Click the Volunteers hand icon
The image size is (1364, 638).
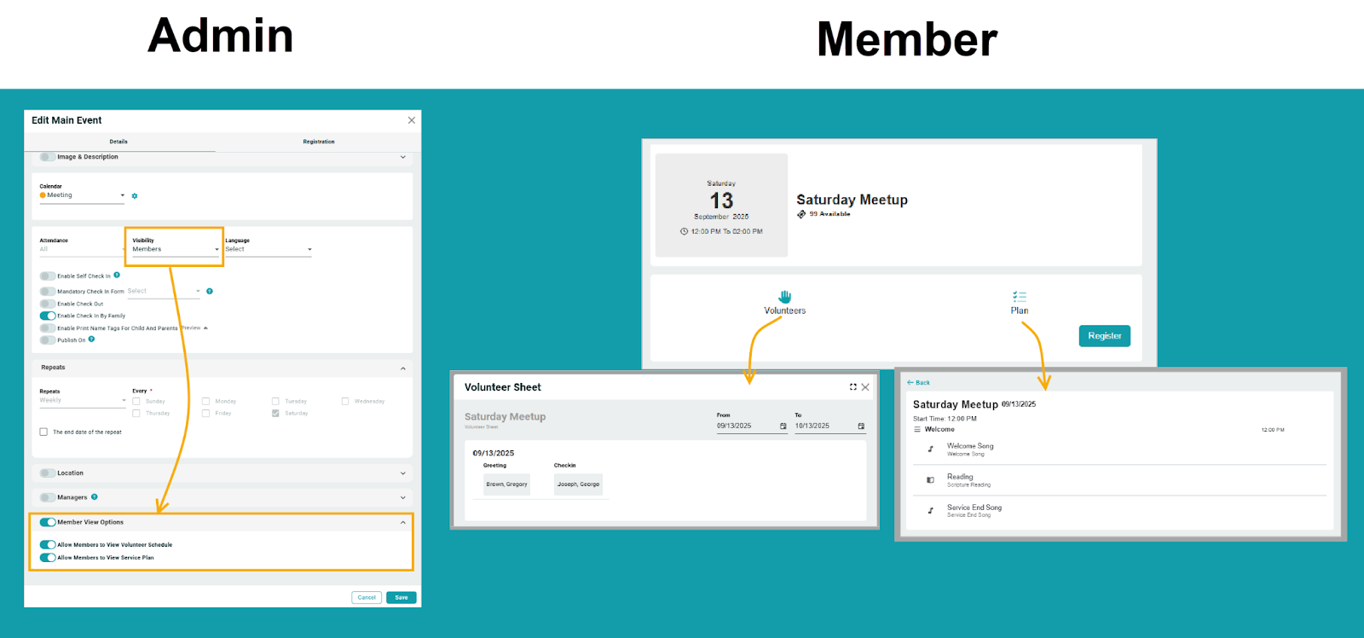[x=784, y=297]
